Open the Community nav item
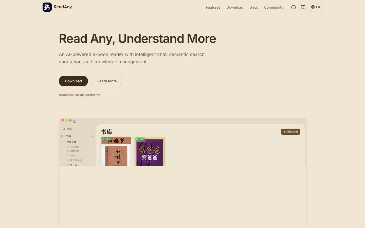The height and width of the screenshot is (228, 365). [x=273, y=7]
